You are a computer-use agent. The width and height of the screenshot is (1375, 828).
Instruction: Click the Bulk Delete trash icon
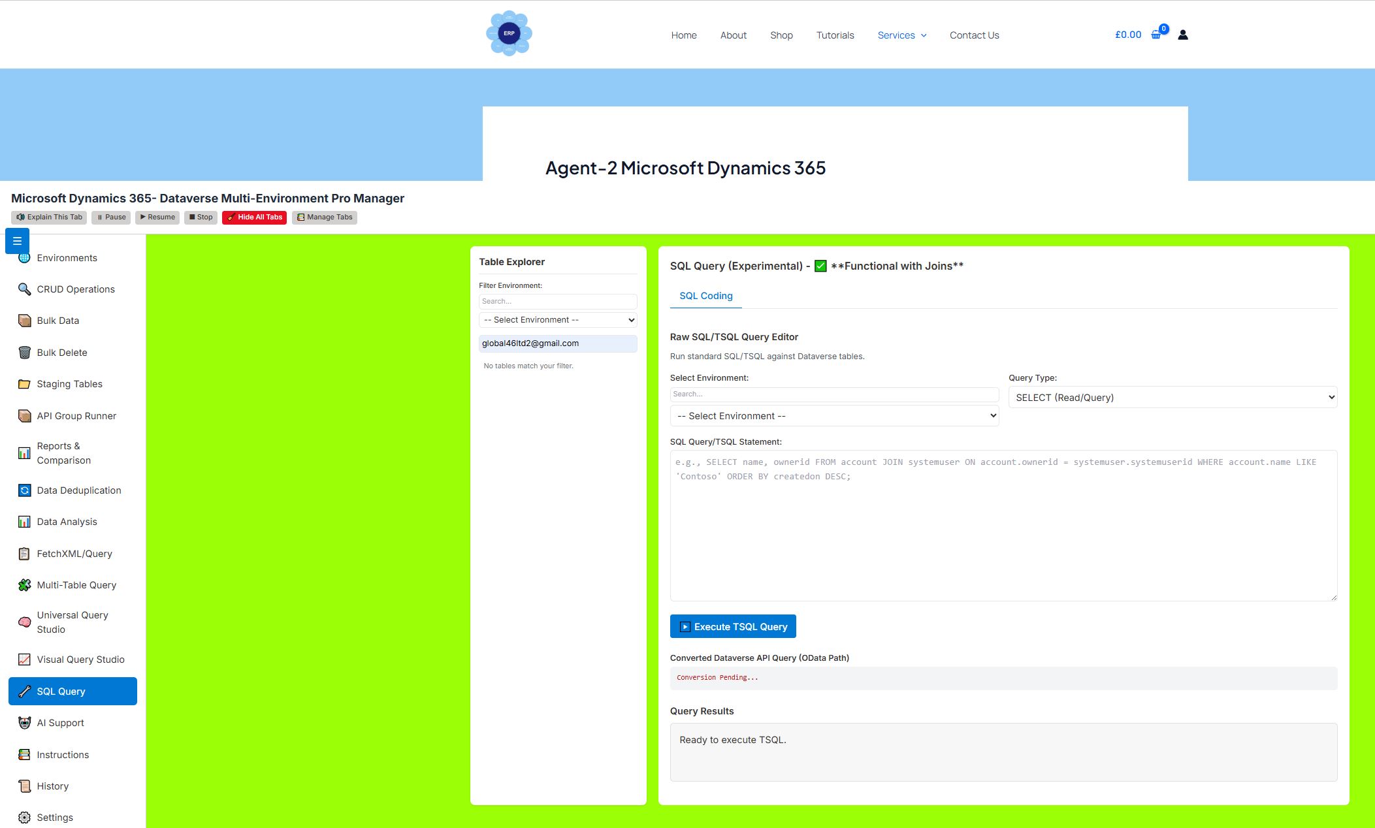[24, 352]
